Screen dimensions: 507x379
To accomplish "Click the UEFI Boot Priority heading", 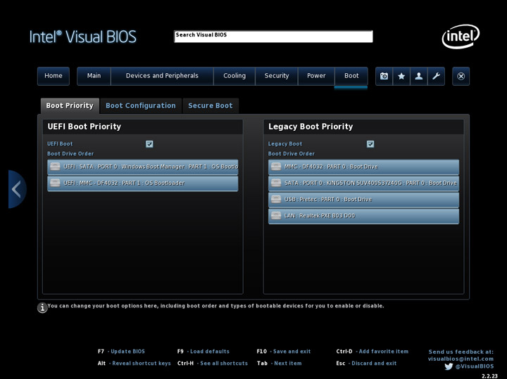I will [x=84, y=127].
